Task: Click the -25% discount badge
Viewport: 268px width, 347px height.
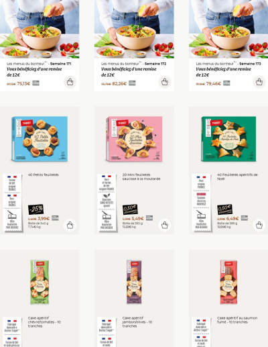Action: pyautogui.click(x=36, y=209)
